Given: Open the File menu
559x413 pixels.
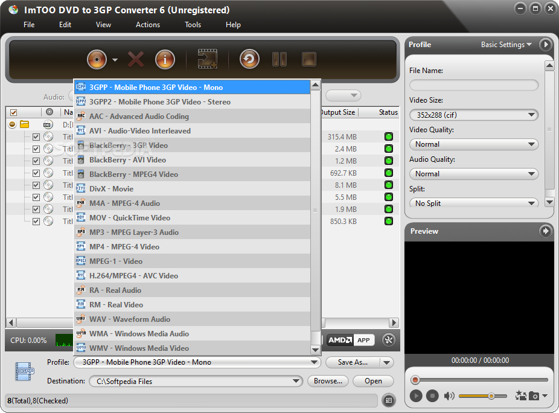Looking at the screenshot, I should pos(29,25).
